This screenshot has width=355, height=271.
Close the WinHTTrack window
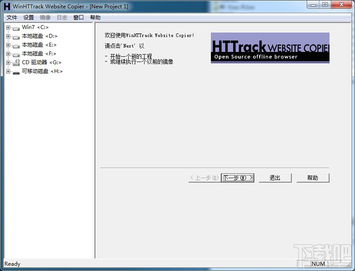pos(342,5)
